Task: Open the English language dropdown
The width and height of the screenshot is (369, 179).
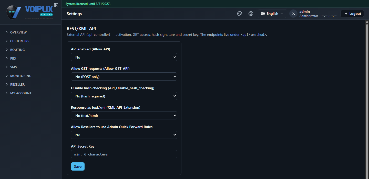Action: tap(272, 14)
